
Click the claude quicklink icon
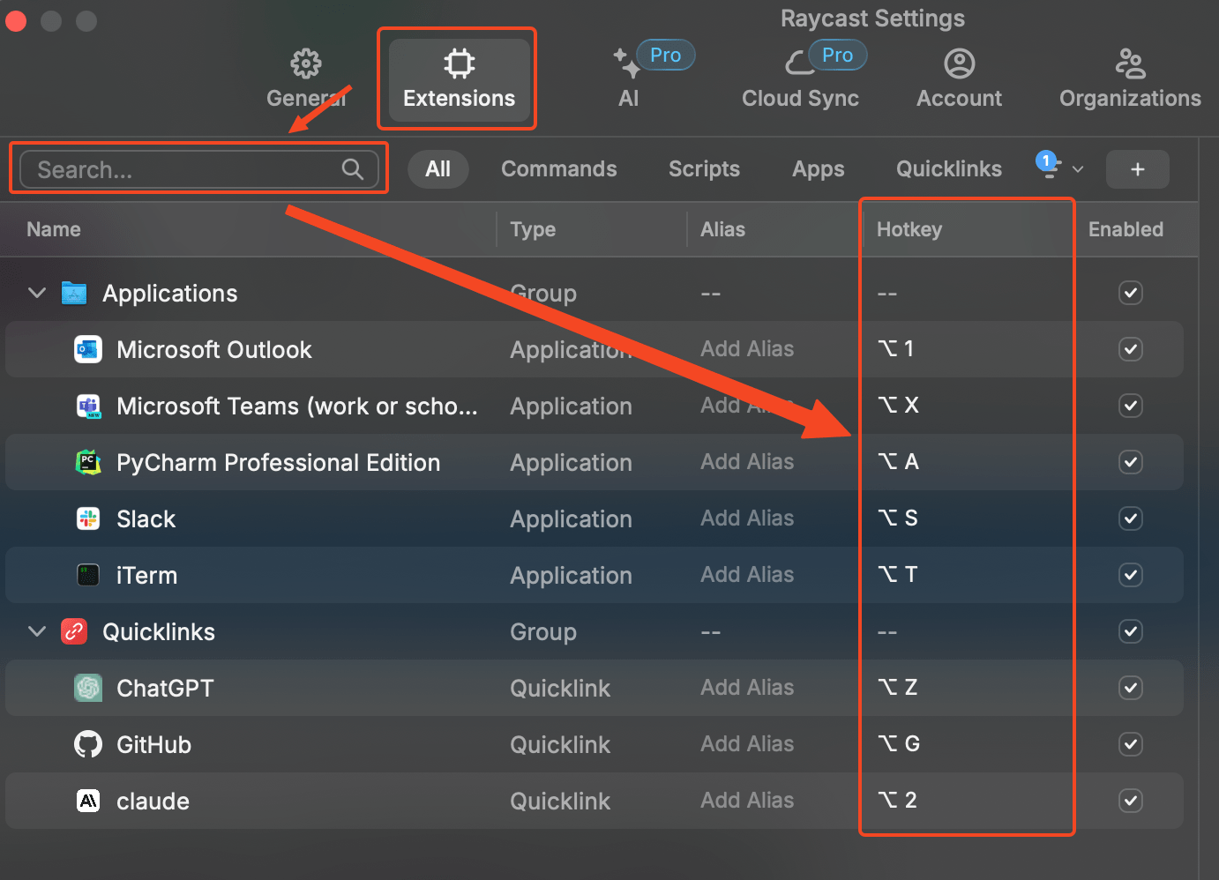(x=88, y=801)
